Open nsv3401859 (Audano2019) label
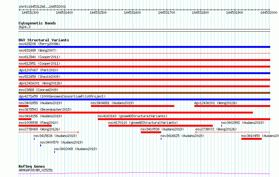The image size is (279, 177). 40,103
